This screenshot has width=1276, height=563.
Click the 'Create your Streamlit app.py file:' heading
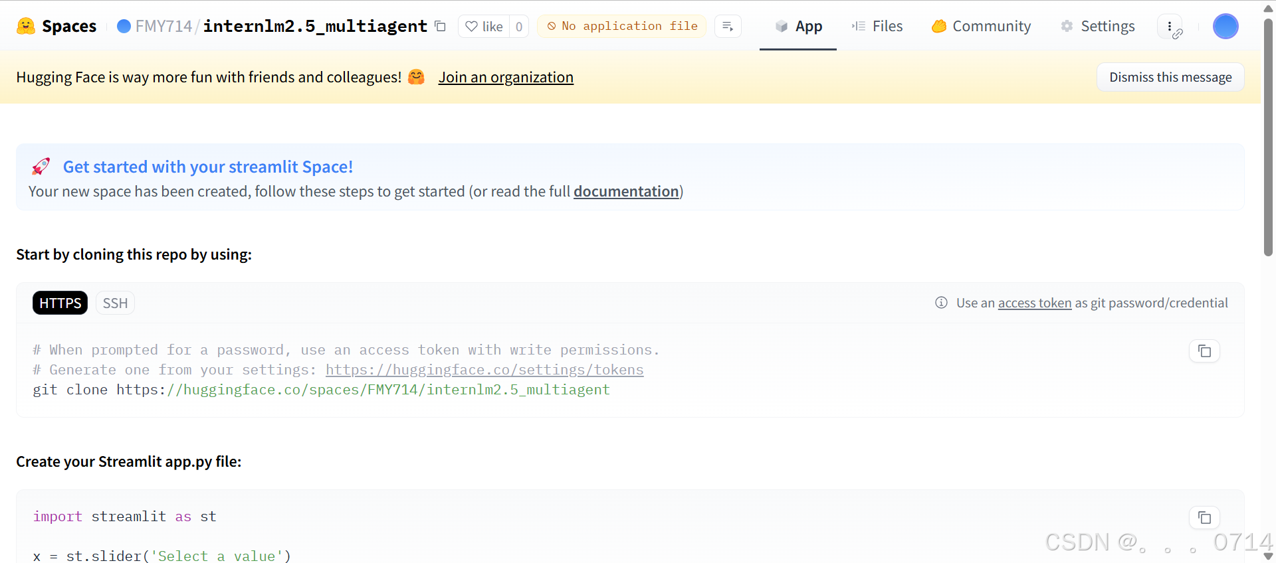coord(128,461)
